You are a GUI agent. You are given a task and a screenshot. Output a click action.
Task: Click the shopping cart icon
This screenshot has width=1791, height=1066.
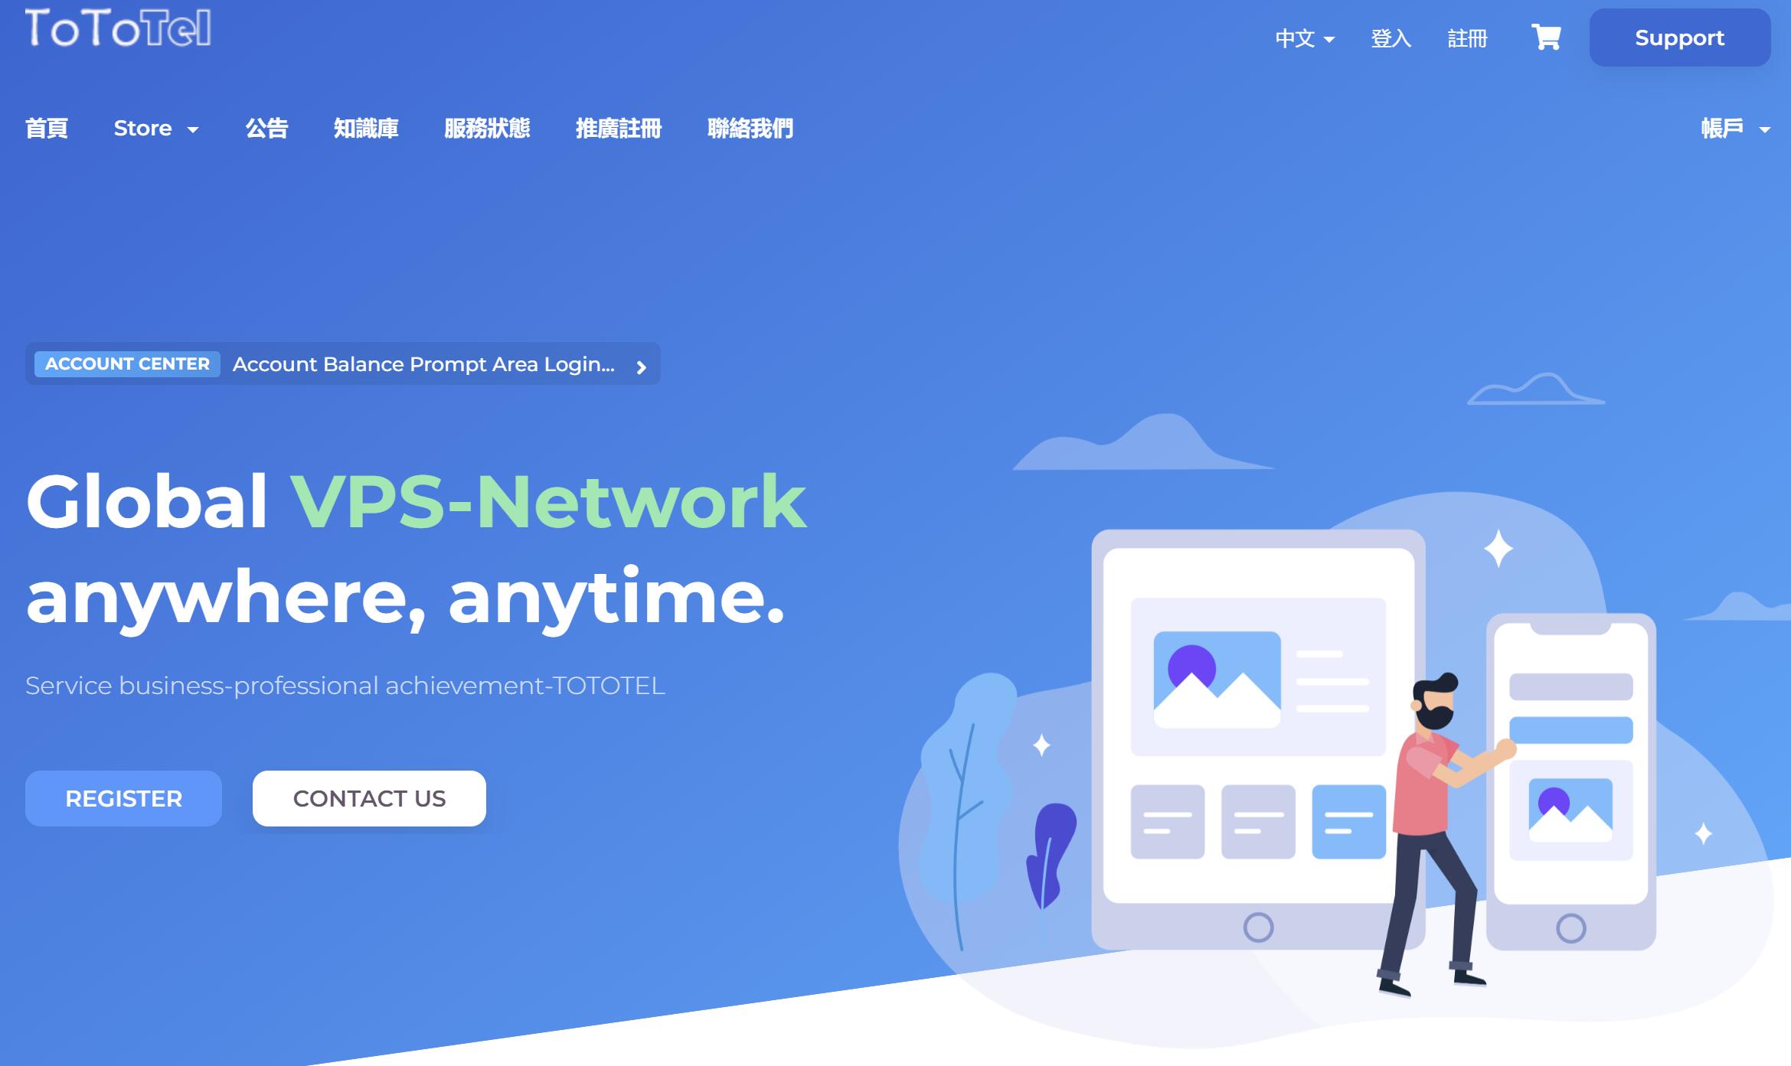click(1544, 38)
